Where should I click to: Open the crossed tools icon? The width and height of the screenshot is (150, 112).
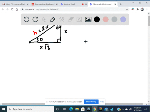pos(62,19)
